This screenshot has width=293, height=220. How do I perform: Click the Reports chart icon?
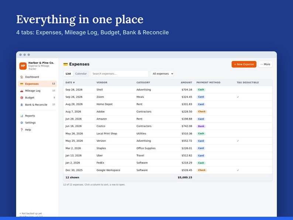pyautogui.click(x=22, y=116)
